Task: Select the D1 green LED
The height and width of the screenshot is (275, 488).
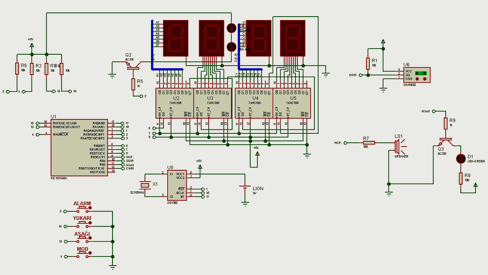Action: (461, 158)
